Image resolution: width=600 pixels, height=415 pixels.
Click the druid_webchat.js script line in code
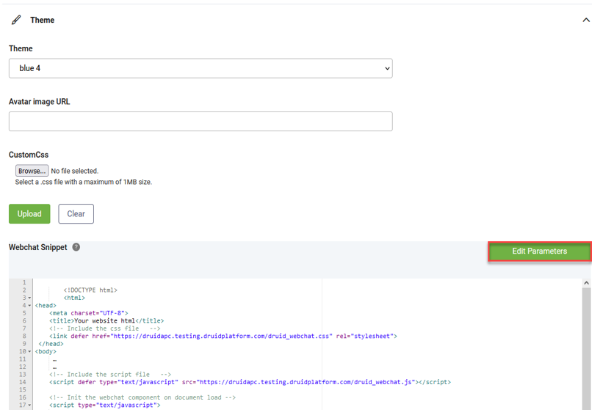[250, 382]
